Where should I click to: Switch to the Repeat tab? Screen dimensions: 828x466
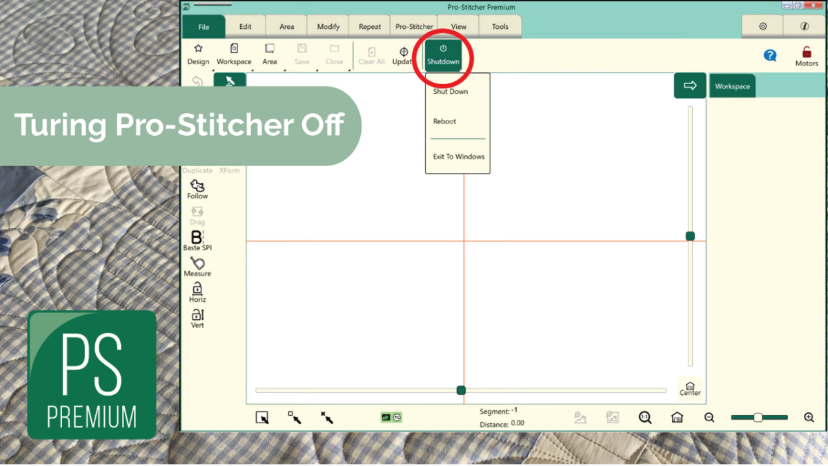coord(369,26)
